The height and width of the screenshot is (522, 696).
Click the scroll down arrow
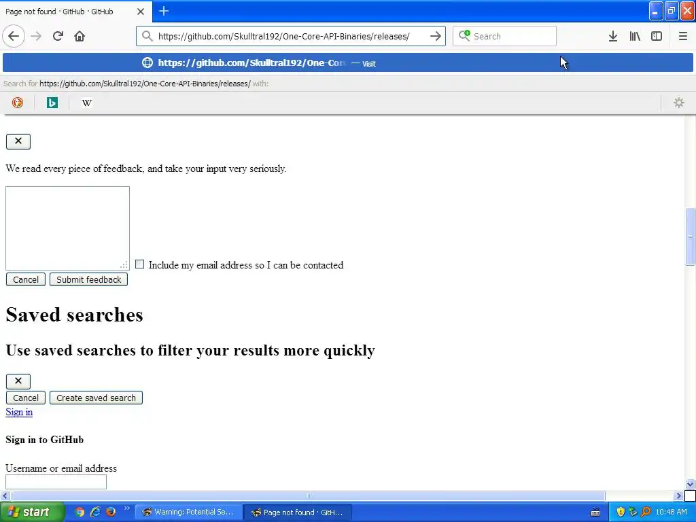pyautogui.click(x=691, y=484)
